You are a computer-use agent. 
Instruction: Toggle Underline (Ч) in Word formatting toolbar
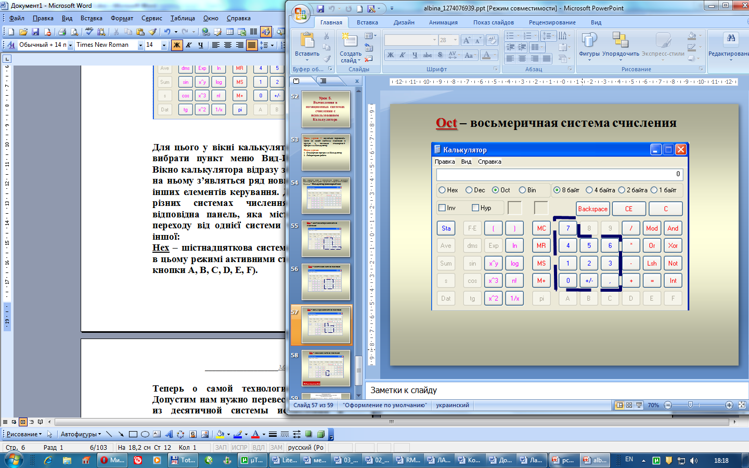[x=201, y=45]
